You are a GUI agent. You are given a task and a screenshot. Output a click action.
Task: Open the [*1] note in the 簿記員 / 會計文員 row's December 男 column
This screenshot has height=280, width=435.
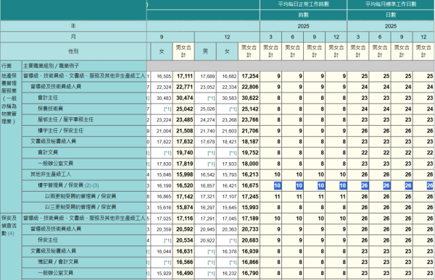tap(211, 263)
